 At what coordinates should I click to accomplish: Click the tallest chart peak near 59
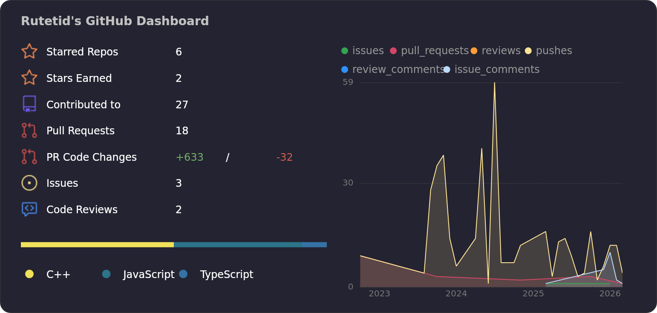point(494,85)
